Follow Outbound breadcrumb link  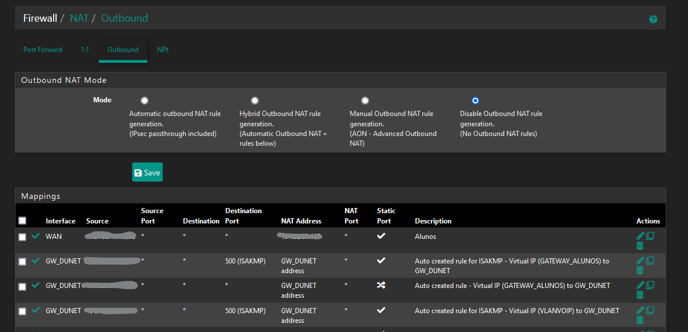click(x=125, y=18)
